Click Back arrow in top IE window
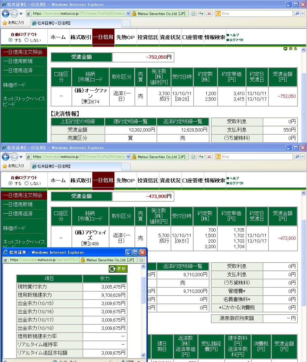Image resolution: width=307 pixels, height=362 pixels. click(6, 14)
